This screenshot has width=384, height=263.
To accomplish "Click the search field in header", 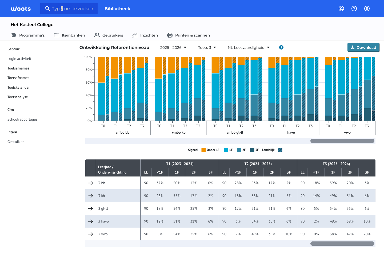I will pyautogui.click(x=69, y=9).
